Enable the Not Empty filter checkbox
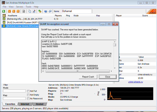Viewport: 157px width, 112px height. [28, 95]
